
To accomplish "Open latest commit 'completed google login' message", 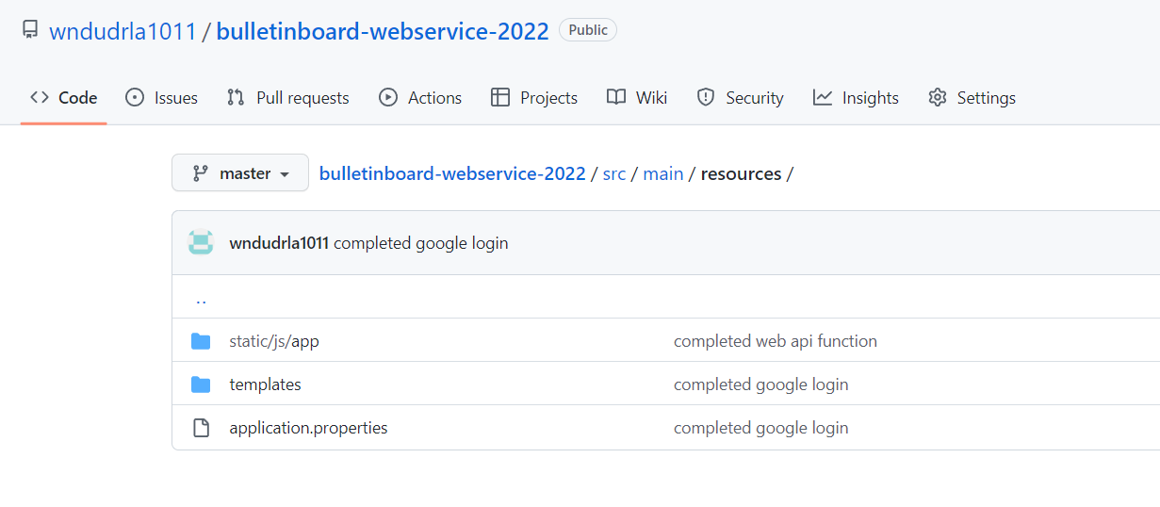I will coord(421,243).
